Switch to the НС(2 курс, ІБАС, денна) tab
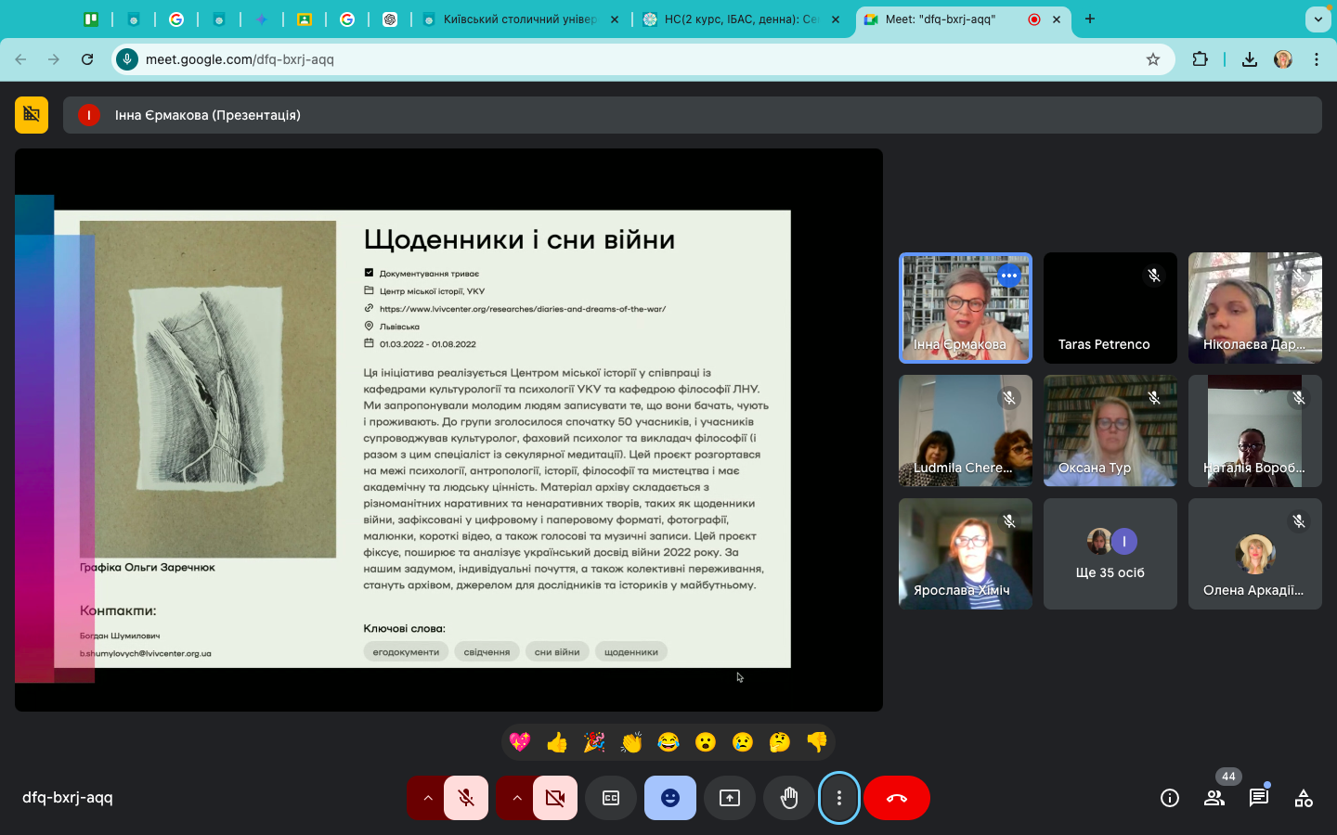 tap(740, 19)
